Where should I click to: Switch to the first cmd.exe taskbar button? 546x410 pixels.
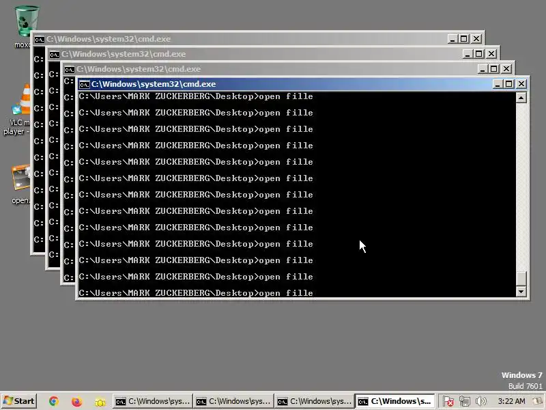click(152, 402)
